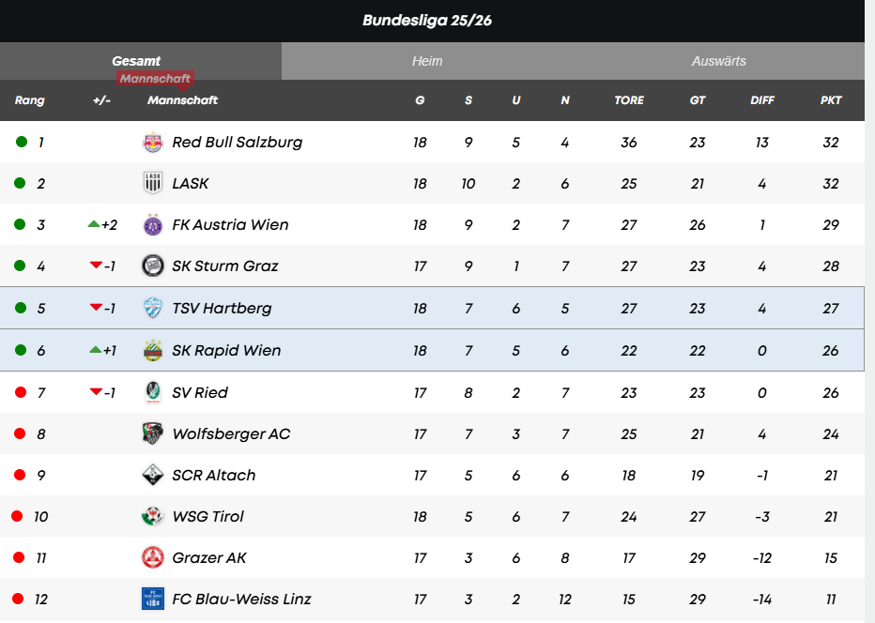Click the LASK club crest
This screenshot has width=875, height=623.
click(x=152, y=184)
